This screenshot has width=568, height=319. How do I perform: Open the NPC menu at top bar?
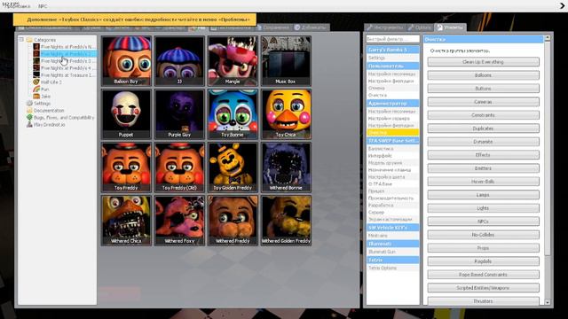[43, 6]
